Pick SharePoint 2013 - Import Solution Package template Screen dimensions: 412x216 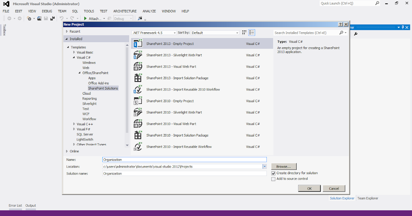[177, 78]
